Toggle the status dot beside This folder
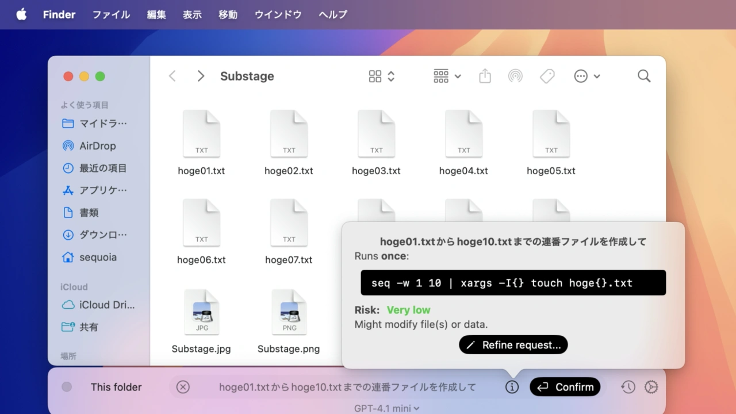This screenshot has width=736, height=414. tap(67, 387)
